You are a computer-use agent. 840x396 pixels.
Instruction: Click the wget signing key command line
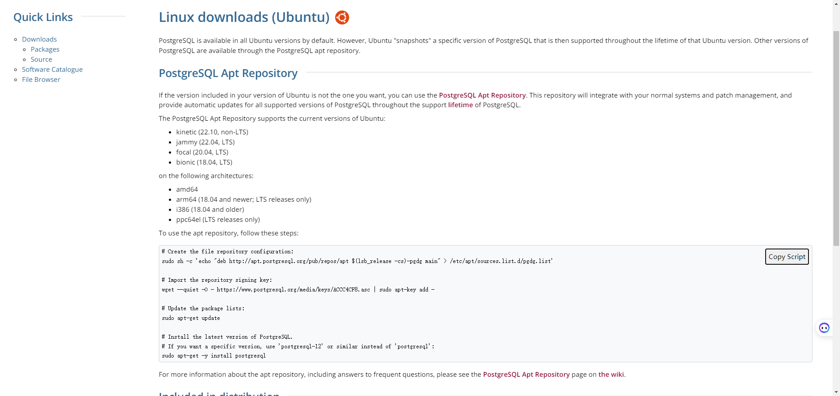coord(297,290)
